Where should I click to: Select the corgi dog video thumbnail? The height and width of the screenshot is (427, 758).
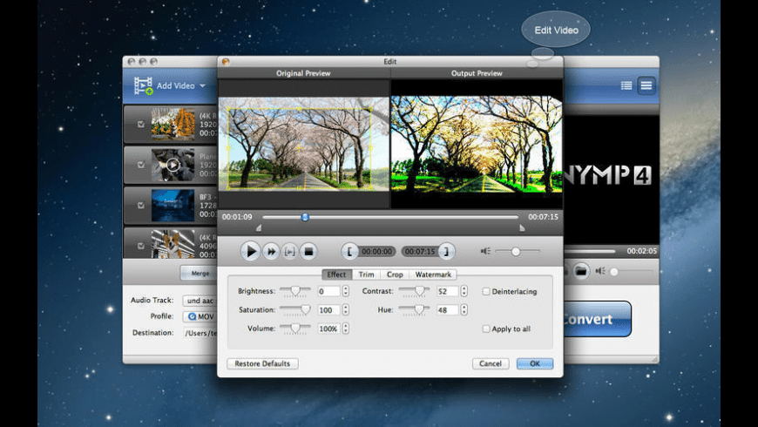pyautogui.click(x=173, y=244)
